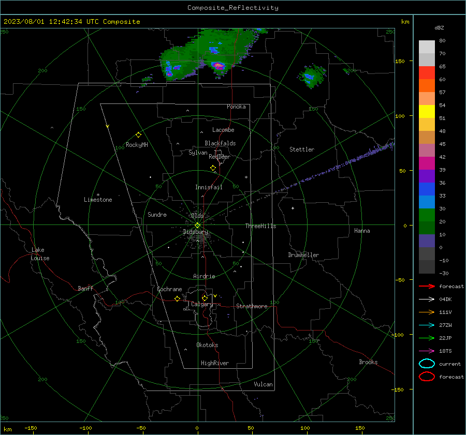
Task: Click the Innisfail city label
Action: tap(209, 187)
